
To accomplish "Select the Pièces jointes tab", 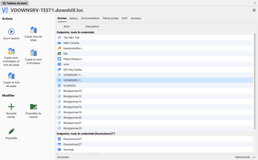I will 111,18.
